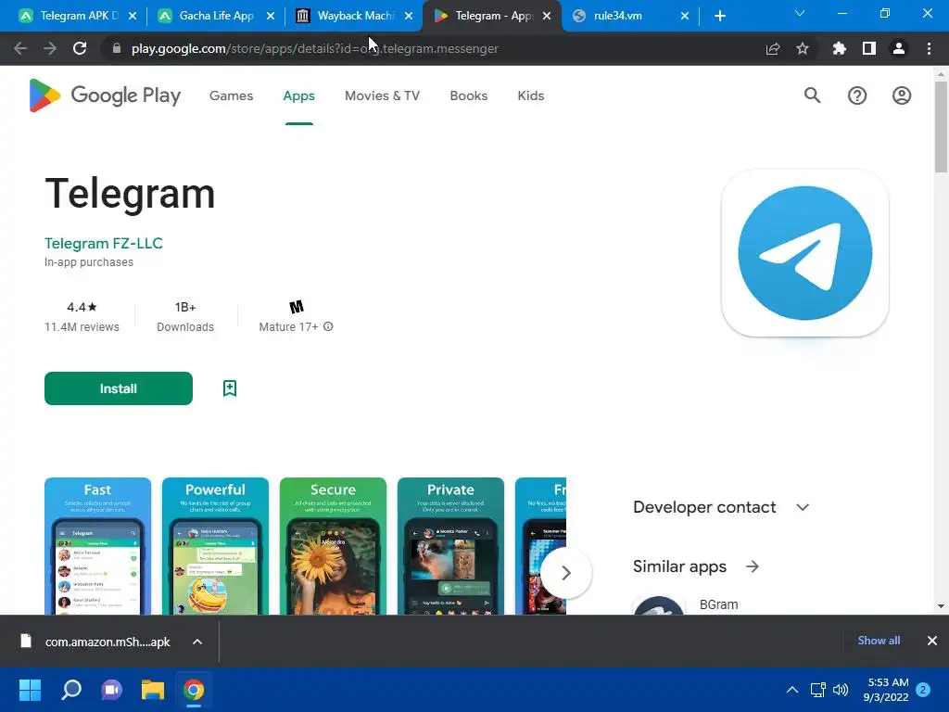Open Chrome three-dot menu
The width and height of the screenshot is (949, 712).
click(929, 48)
